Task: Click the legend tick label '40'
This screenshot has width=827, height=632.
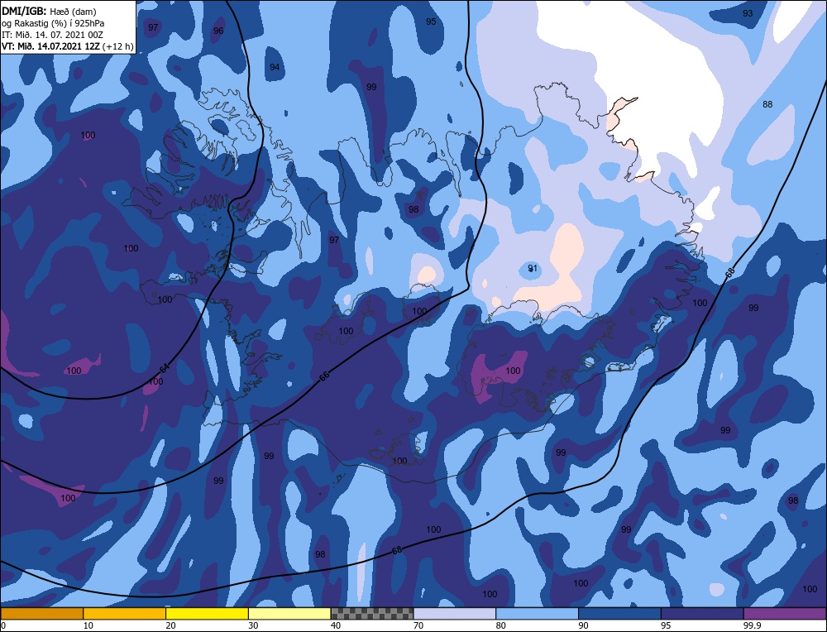Action: (x=336, y=625)
